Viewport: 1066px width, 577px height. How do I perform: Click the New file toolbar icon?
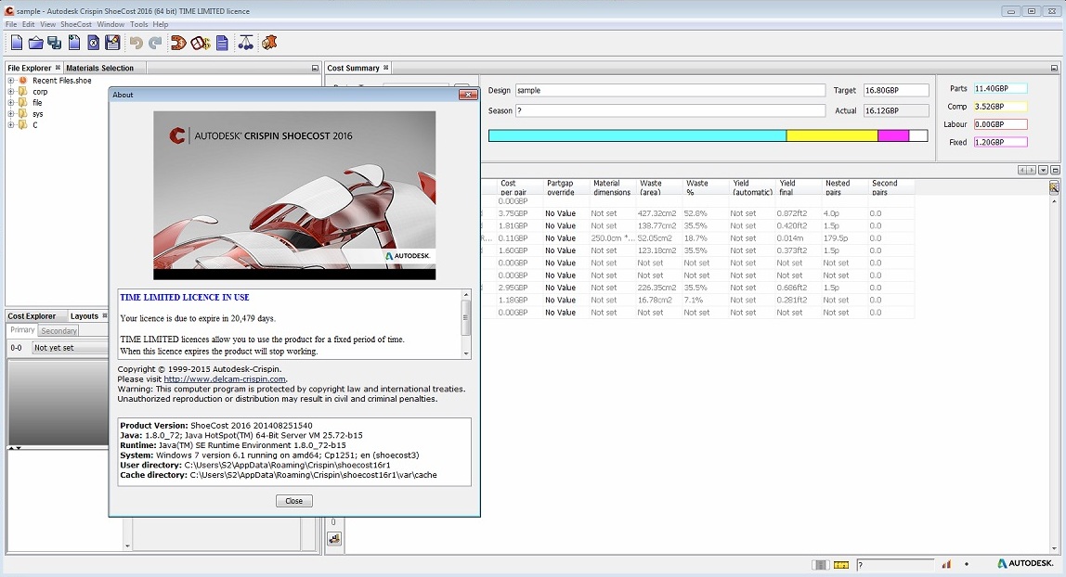click(17, 43)
